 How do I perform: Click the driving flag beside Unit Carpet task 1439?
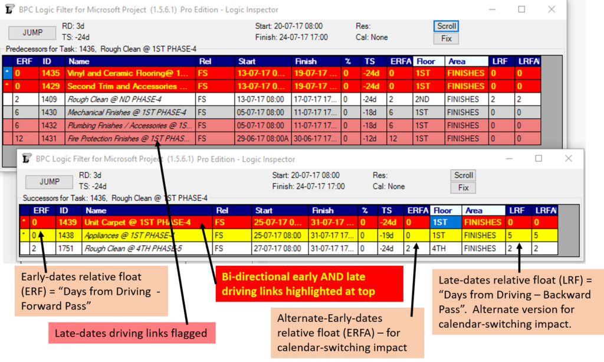point(24,222)
